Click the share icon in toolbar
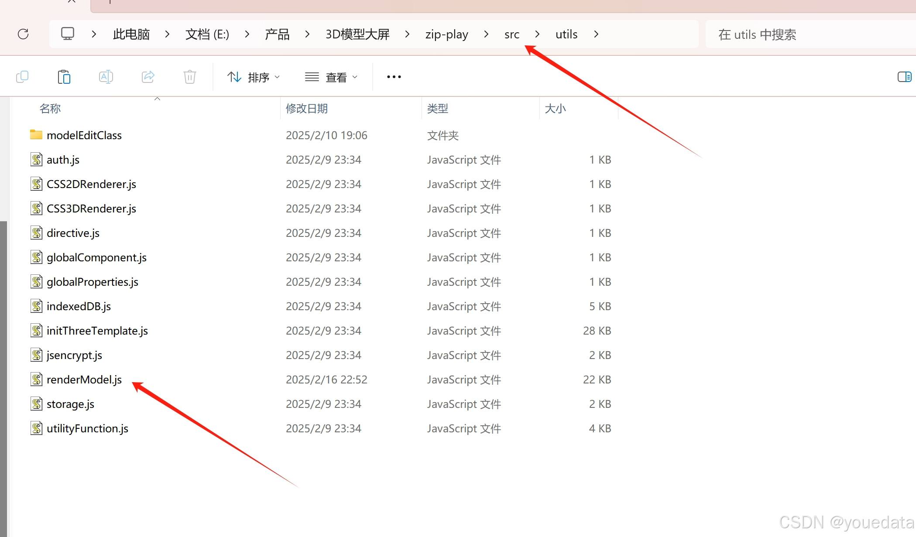 pos(148,77)
